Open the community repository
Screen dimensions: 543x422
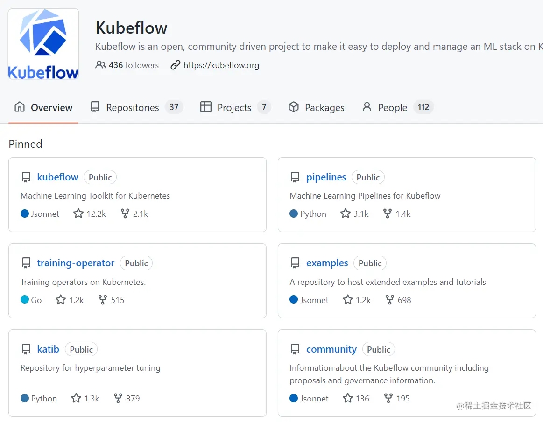(331, 349)
